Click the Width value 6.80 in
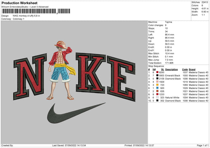The width and height of the screenshot is (210, 148). coord(205,12)
